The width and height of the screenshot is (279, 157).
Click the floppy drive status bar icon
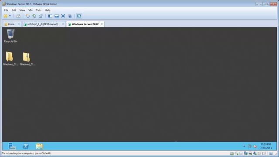241,154
